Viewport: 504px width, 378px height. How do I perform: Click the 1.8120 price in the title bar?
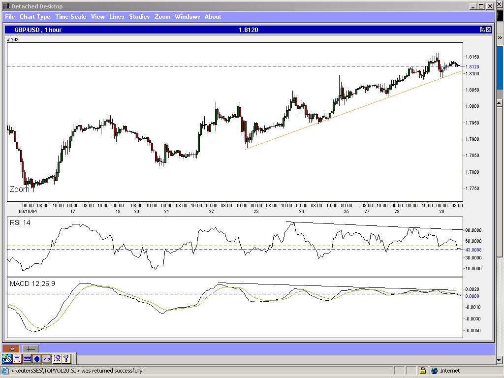click(249, 30)
